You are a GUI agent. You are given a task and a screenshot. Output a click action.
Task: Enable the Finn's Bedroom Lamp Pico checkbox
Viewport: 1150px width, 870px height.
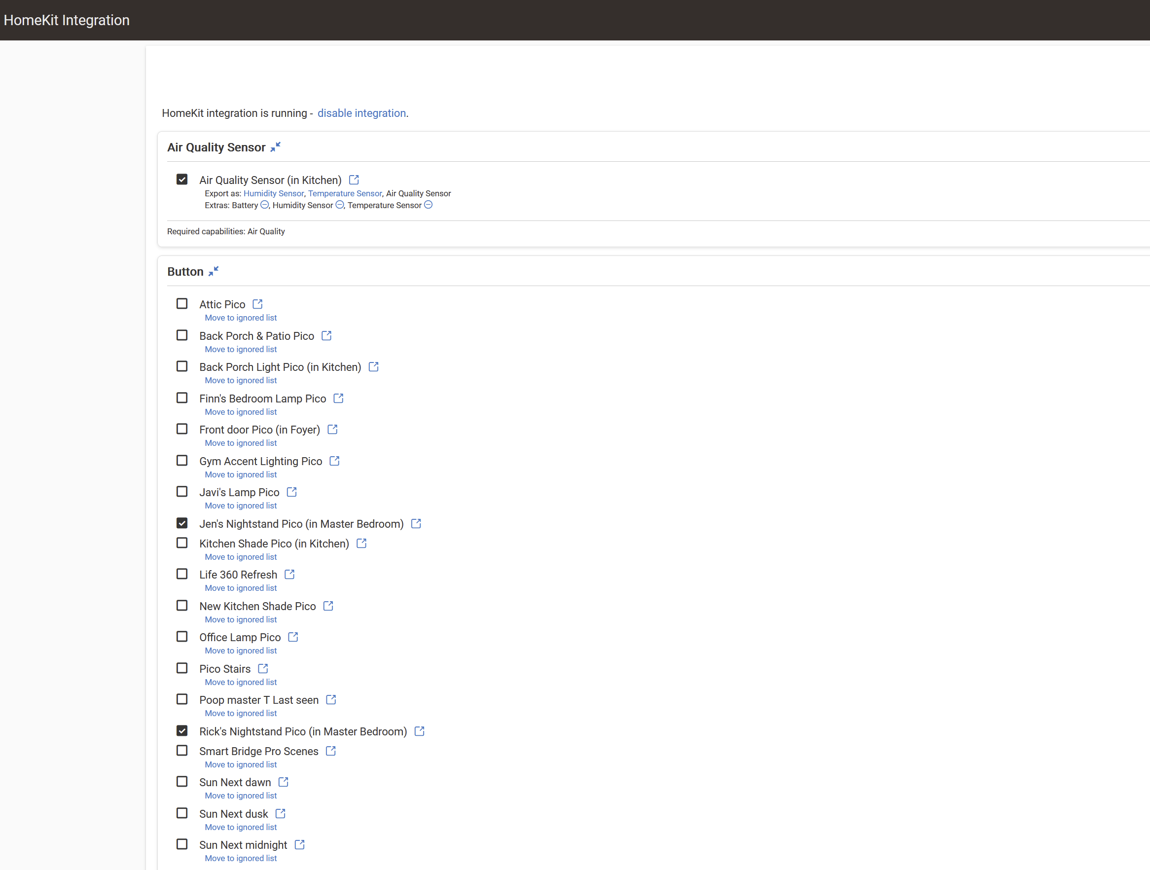(182, 398)
